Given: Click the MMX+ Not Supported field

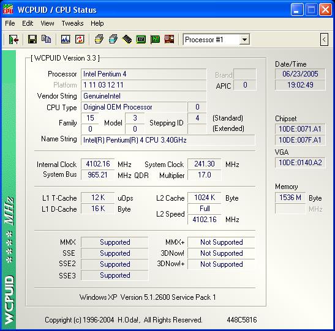Looking at the screenshot, I should [221, 242].
